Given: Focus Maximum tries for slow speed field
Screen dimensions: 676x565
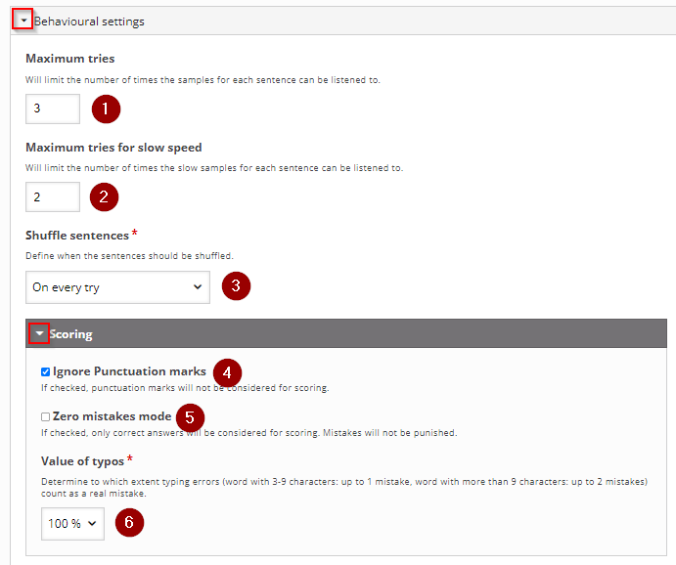Looking at the screenshot, I should point(53,196).
